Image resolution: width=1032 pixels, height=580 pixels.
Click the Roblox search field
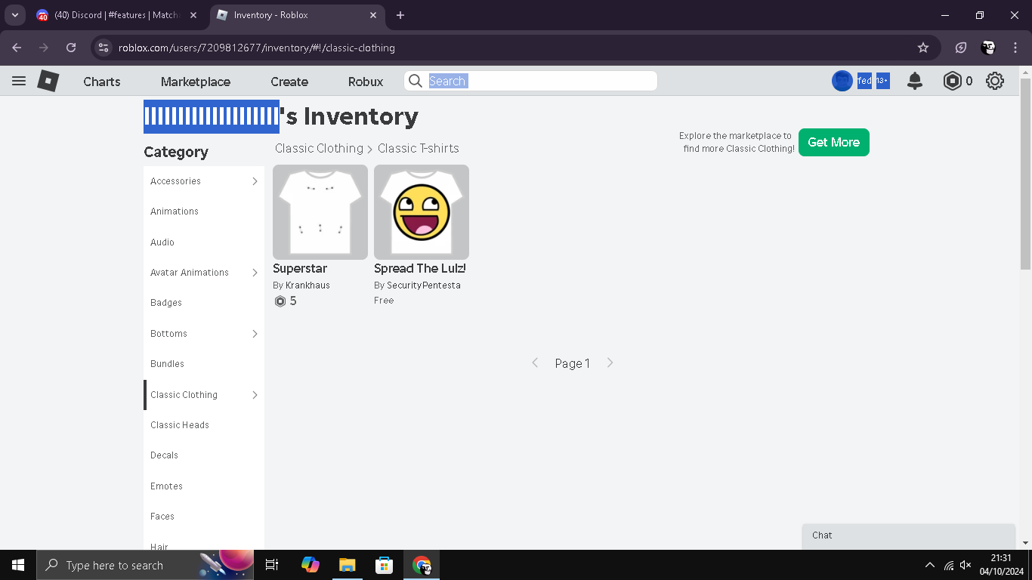[530, 81]
